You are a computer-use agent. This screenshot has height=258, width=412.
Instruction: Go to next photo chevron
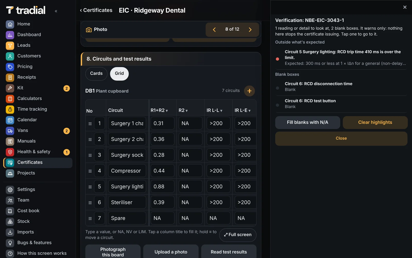pos(250,30)
